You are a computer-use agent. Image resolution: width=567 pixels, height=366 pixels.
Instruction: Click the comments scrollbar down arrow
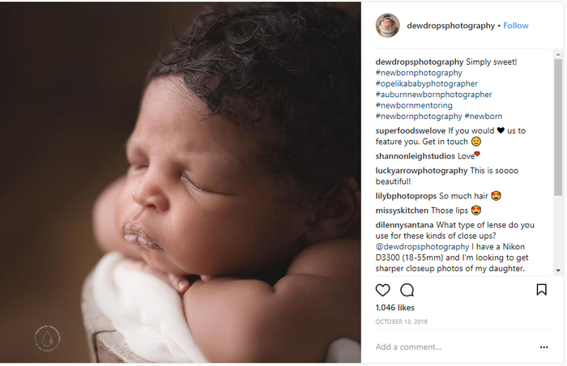558,270
